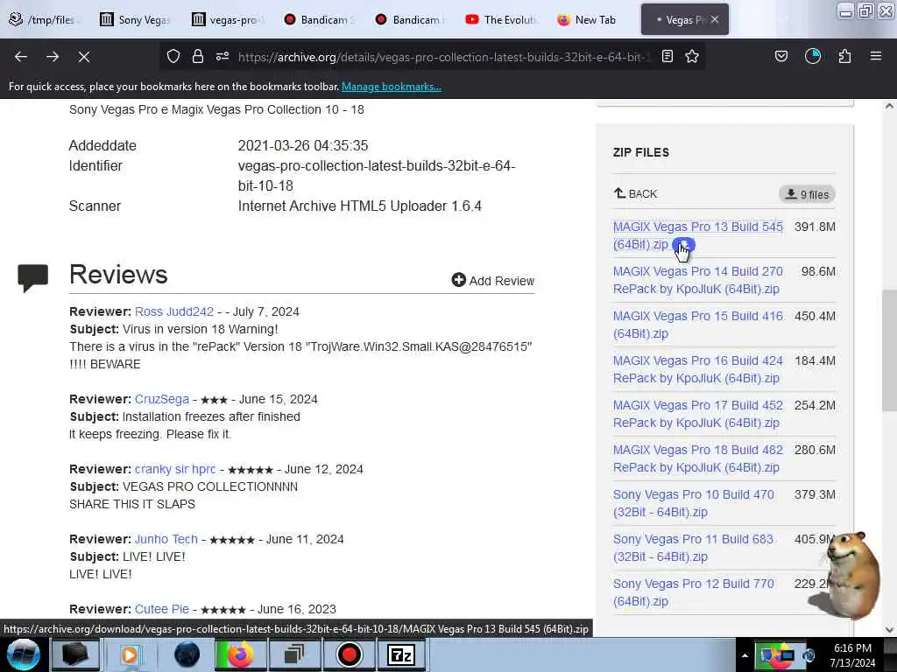Click the scrollbar down arrow
This screenshot has width=897, height=672.
[x=889, y=630]
